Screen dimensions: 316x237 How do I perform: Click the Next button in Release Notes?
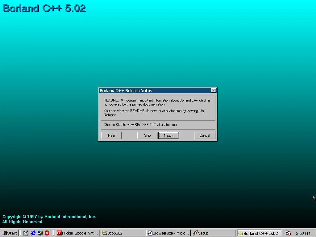pos(169,135)
